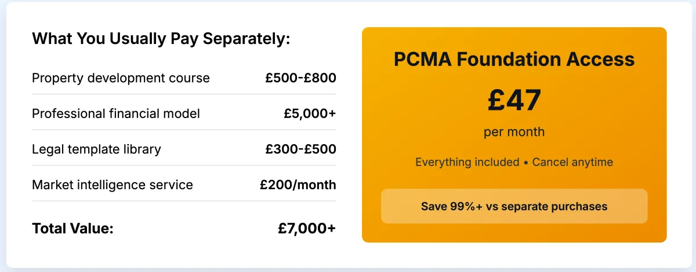Click the bullet separator in the subtitle
Screen dimensions: 696x272
coord(526,163)
